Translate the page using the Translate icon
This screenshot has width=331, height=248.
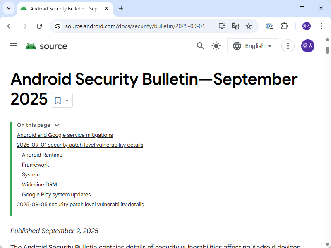[x=235, y=26]
